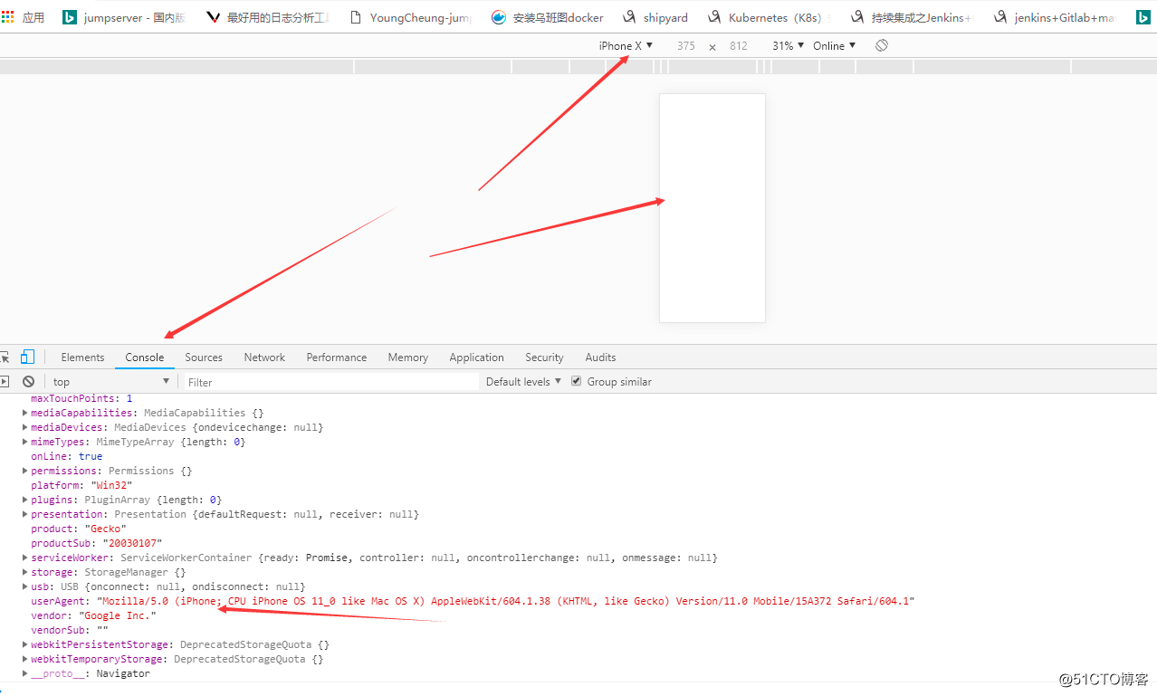Expand the webkitPersistentStorage property
1157x696 pixels.
(24, 644)
